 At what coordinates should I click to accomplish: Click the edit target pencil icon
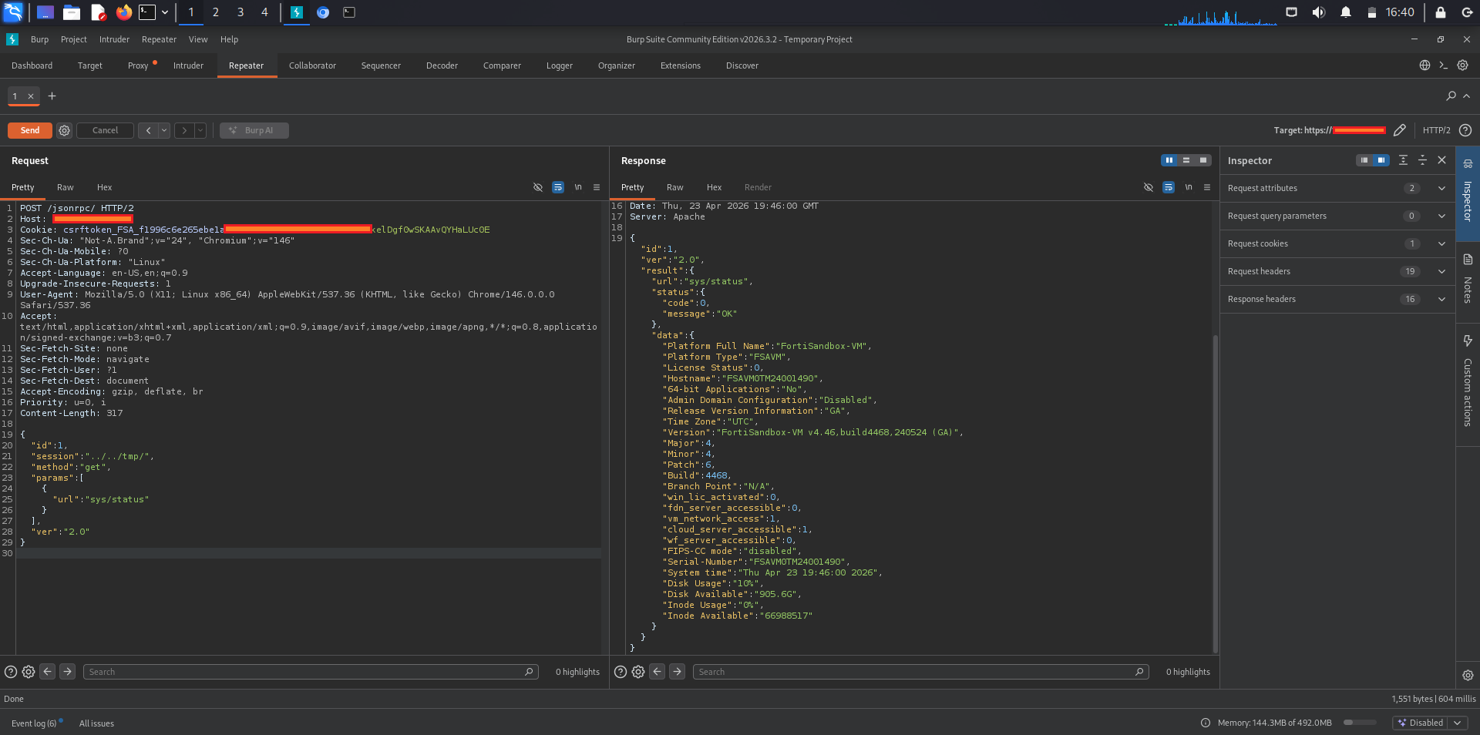point(1400,130)
